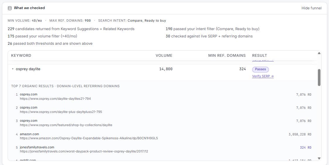
Task: Click the Passes result badge
Action: coord(260,69)
